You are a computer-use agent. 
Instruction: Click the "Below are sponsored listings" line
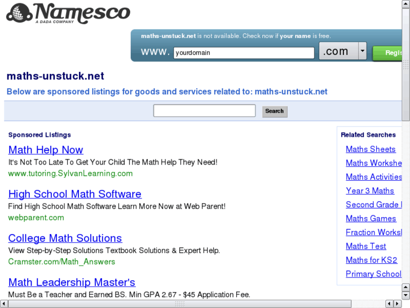click(x=167, y=92)
